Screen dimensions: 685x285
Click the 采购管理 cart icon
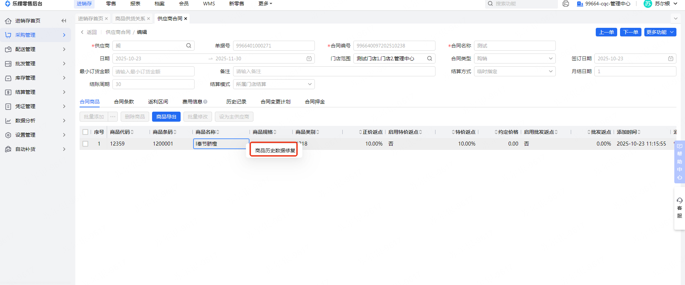[x=8, y=35]
